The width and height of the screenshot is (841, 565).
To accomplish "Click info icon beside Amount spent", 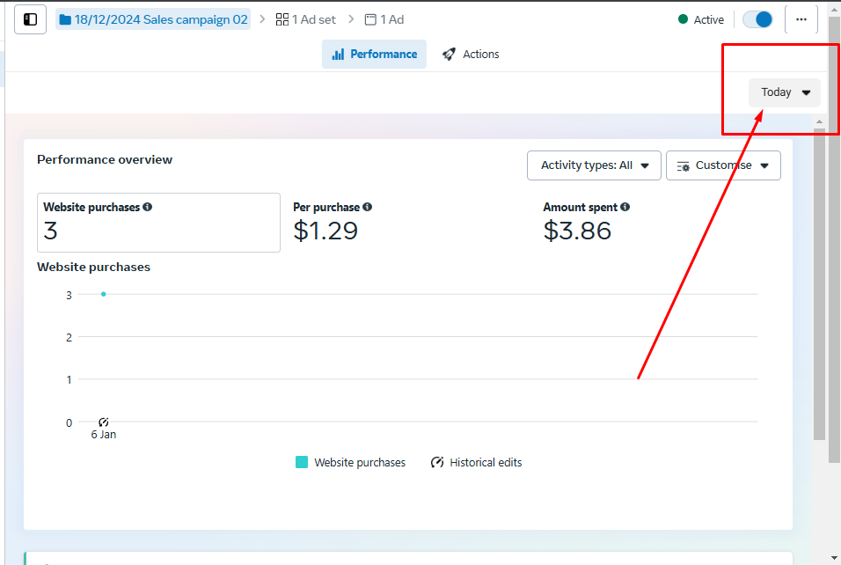I will (625, 207).
